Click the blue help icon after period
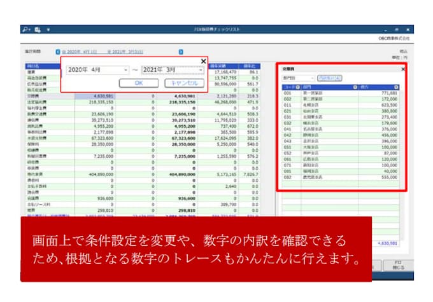 pyautogui.click(x=181, y=51)
